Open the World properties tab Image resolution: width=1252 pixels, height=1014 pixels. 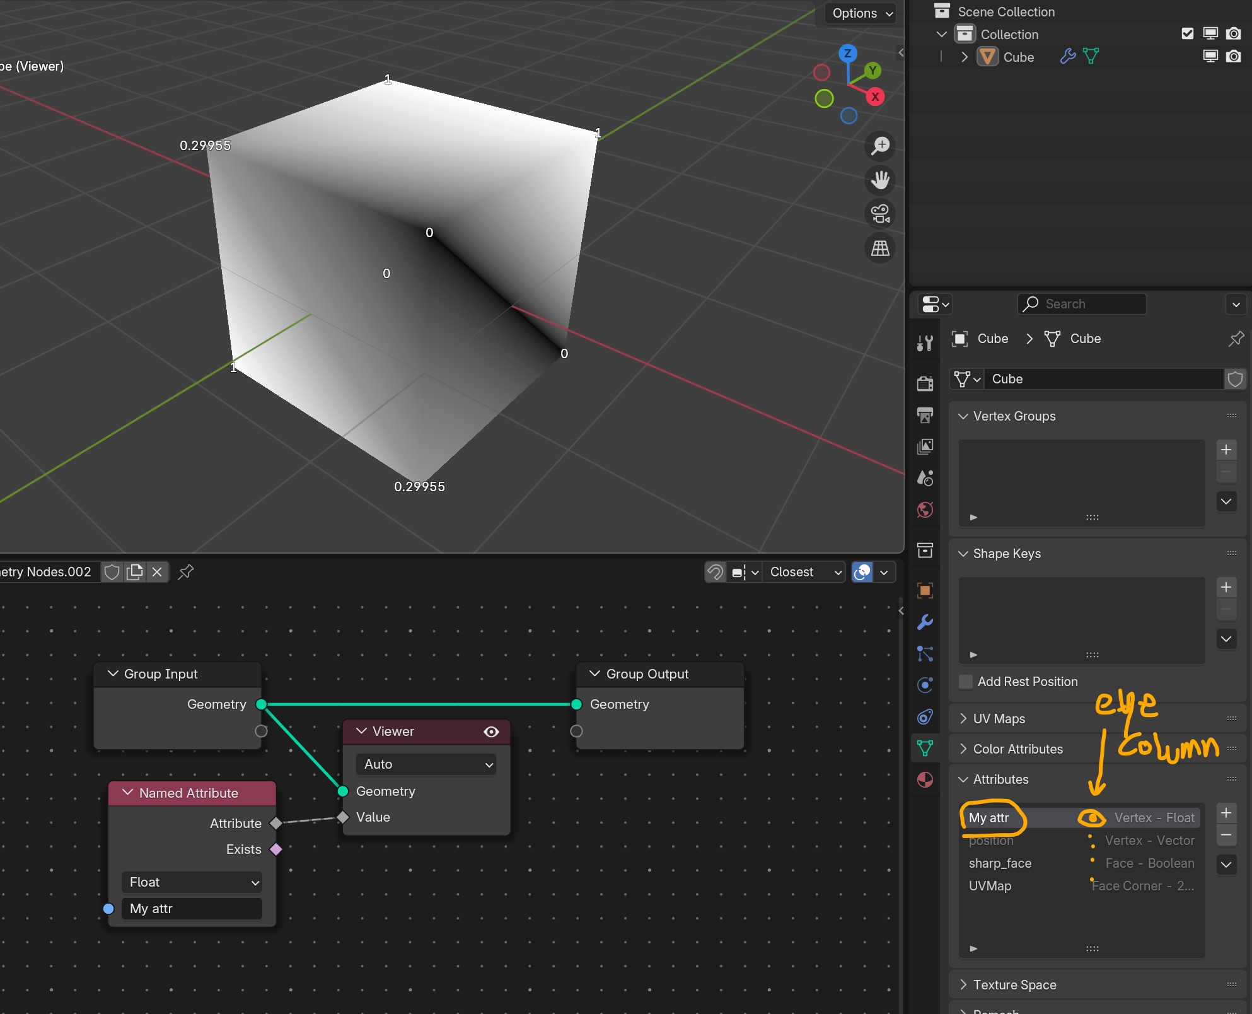925,510
